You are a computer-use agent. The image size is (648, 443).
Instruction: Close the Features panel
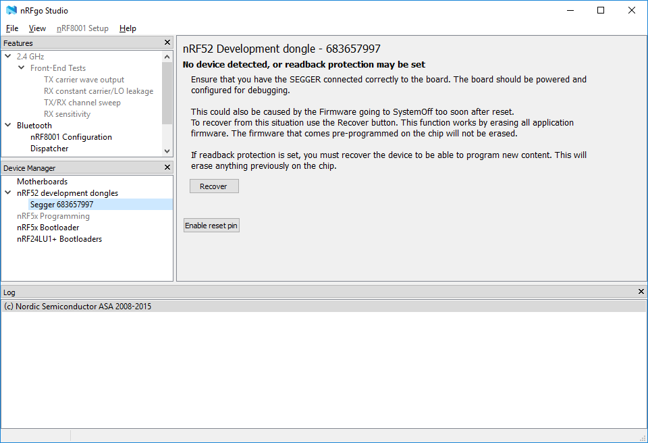pos(167,43)
